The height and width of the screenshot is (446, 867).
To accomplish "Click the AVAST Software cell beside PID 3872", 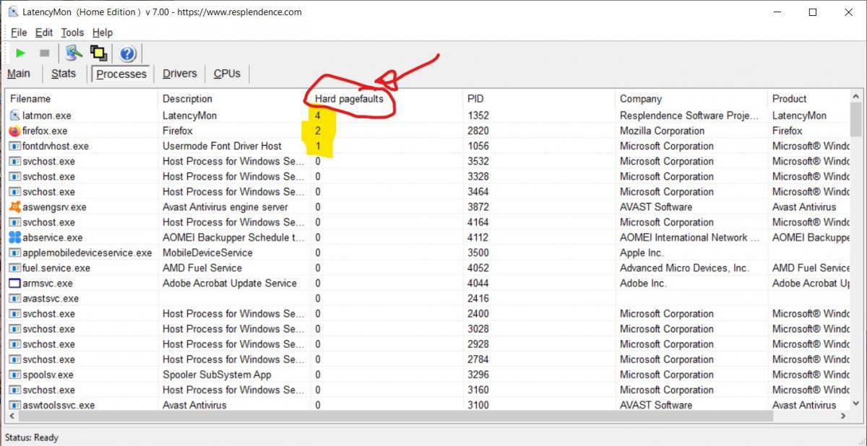I will point(656,207).
